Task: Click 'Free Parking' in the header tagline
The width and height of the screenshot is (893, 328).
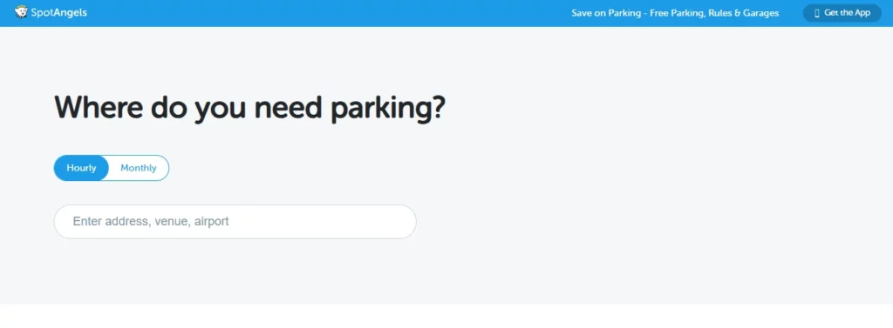Action: 676,13
